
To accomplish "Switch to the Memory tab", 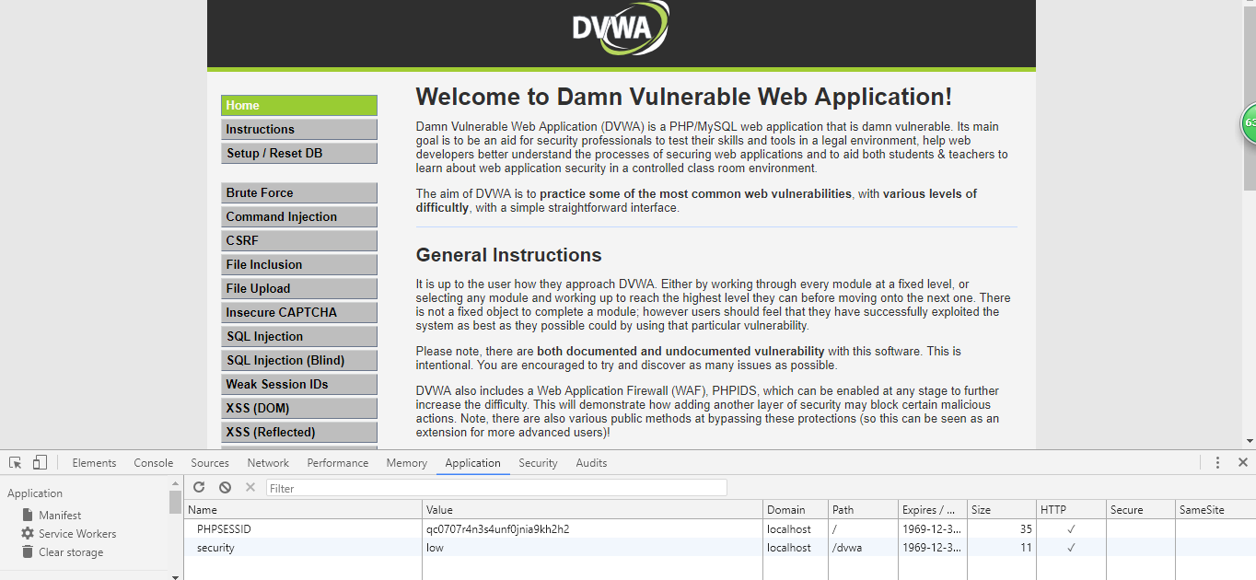I will (407, 463).
